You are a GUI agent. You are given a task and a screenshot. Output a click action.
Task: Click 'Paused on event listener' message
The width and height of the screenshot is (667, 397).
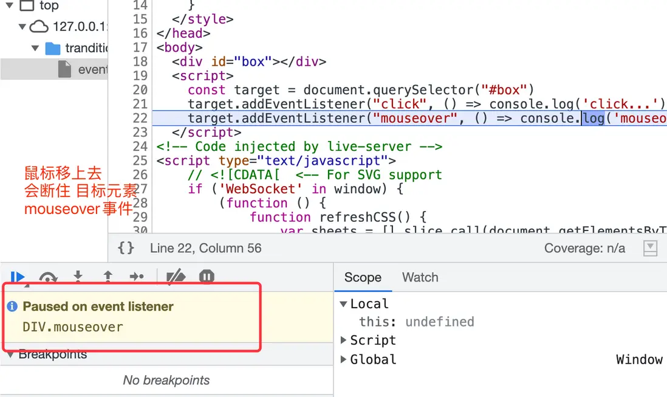pos(98,306)
